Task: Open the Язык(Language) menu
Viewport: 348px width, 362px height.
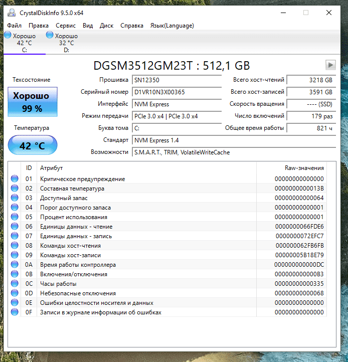Action: tap(172, 26)
